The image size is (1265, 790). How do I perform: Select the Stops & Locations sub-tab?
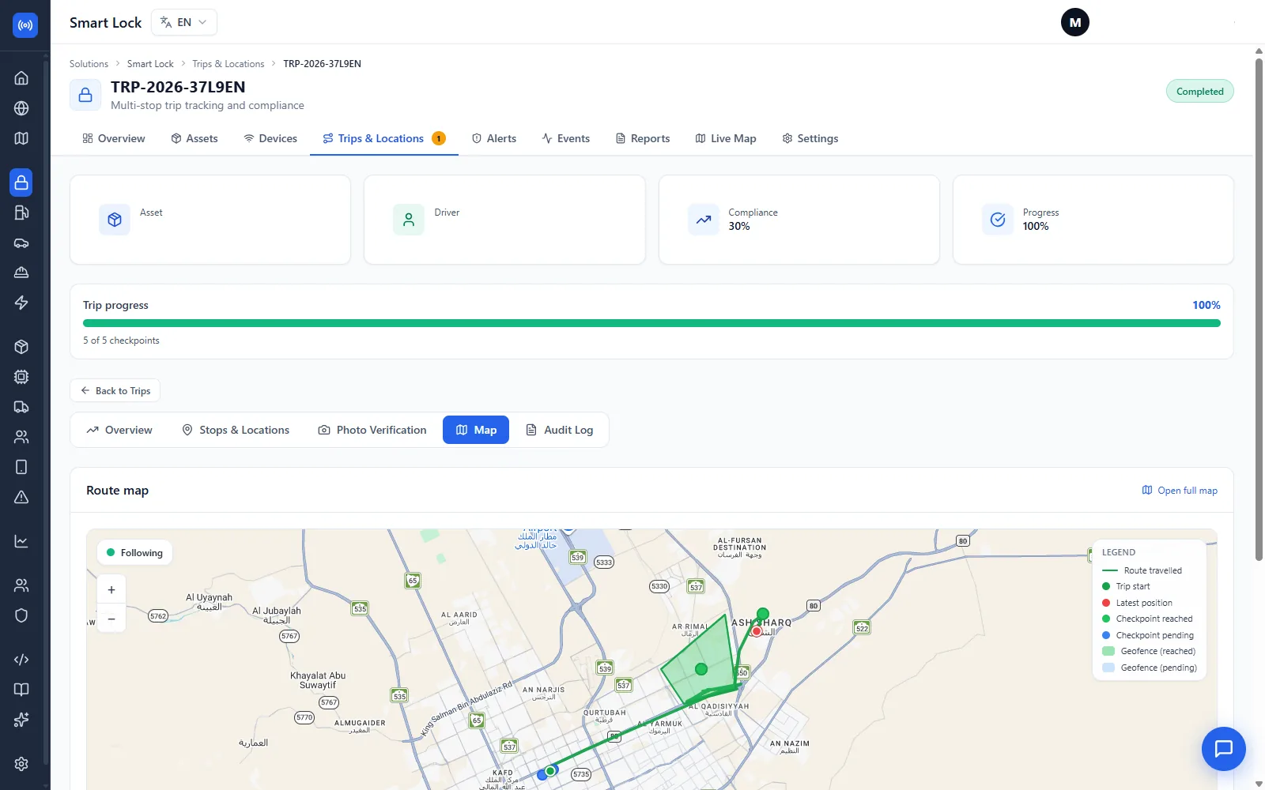tap(236, 430)
